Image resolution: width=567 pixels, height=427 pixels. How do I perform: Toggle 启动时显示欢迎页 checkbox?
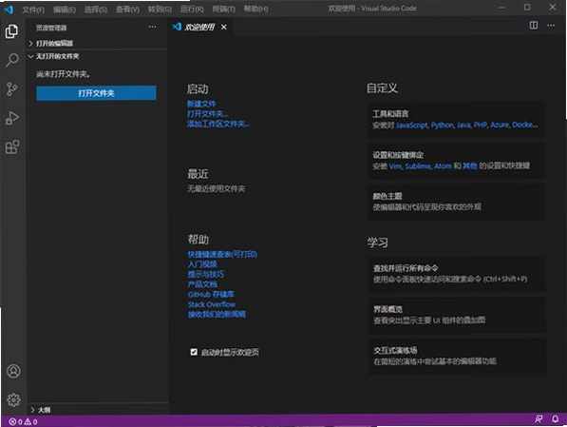point(194,352)
